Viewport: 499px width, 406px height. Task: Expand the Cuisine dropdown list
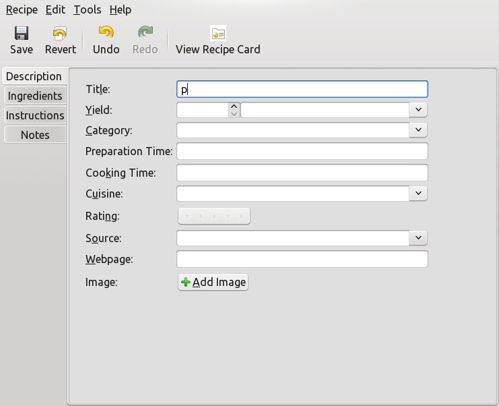click(x=418, y=194)
